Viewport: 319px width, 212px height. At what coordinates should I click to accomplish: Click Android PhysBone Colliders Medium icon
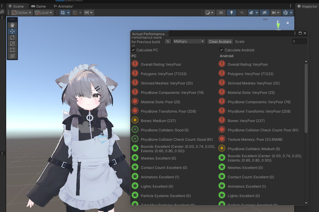222,148
